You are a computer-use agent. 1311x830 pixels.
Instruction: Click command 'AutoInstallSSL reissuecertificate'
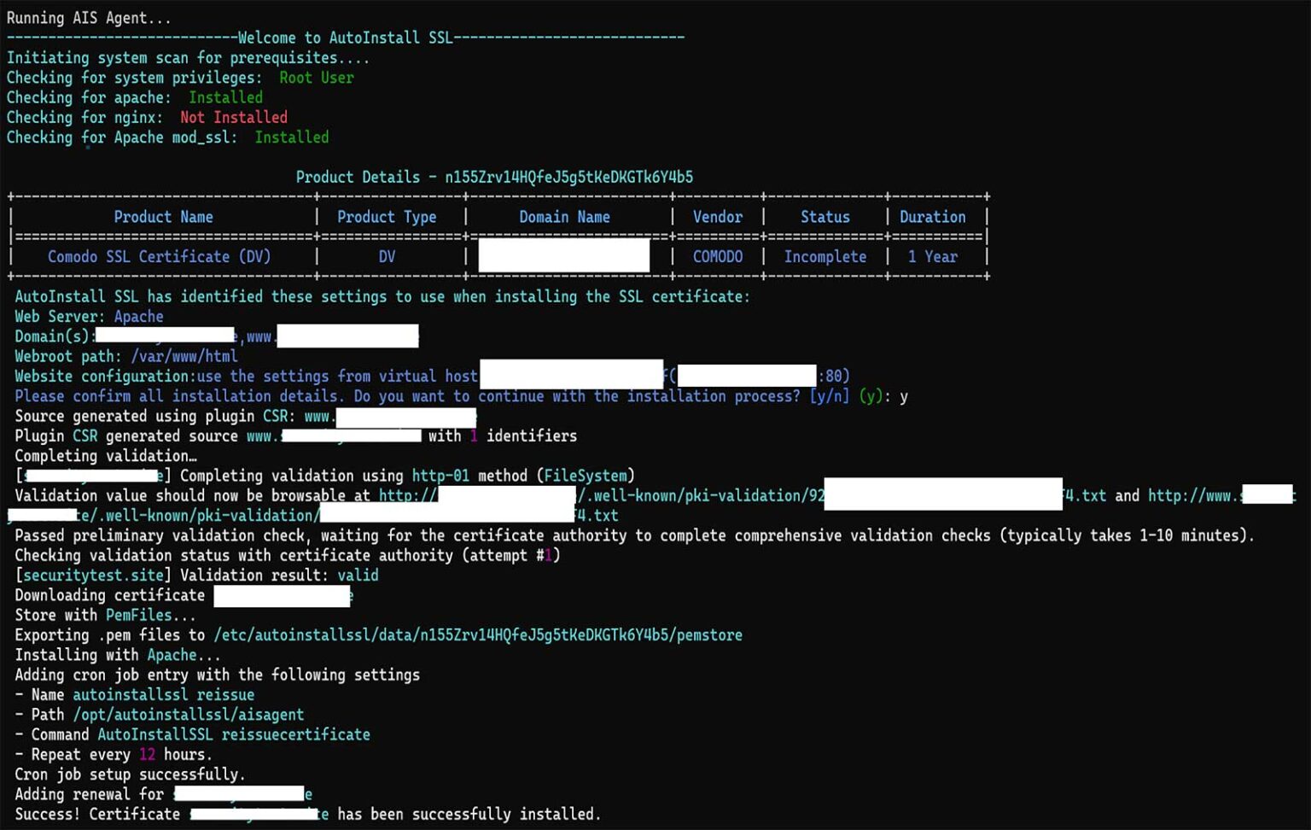pyautogui.click(x=234, y=734)
